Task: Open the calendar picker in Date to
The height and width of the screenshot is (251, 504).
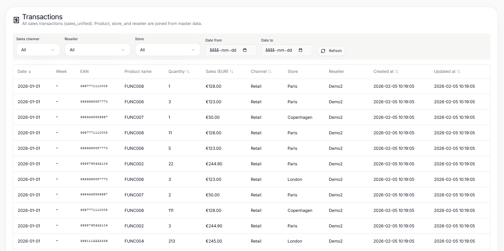Action: [x=300, y=50]
